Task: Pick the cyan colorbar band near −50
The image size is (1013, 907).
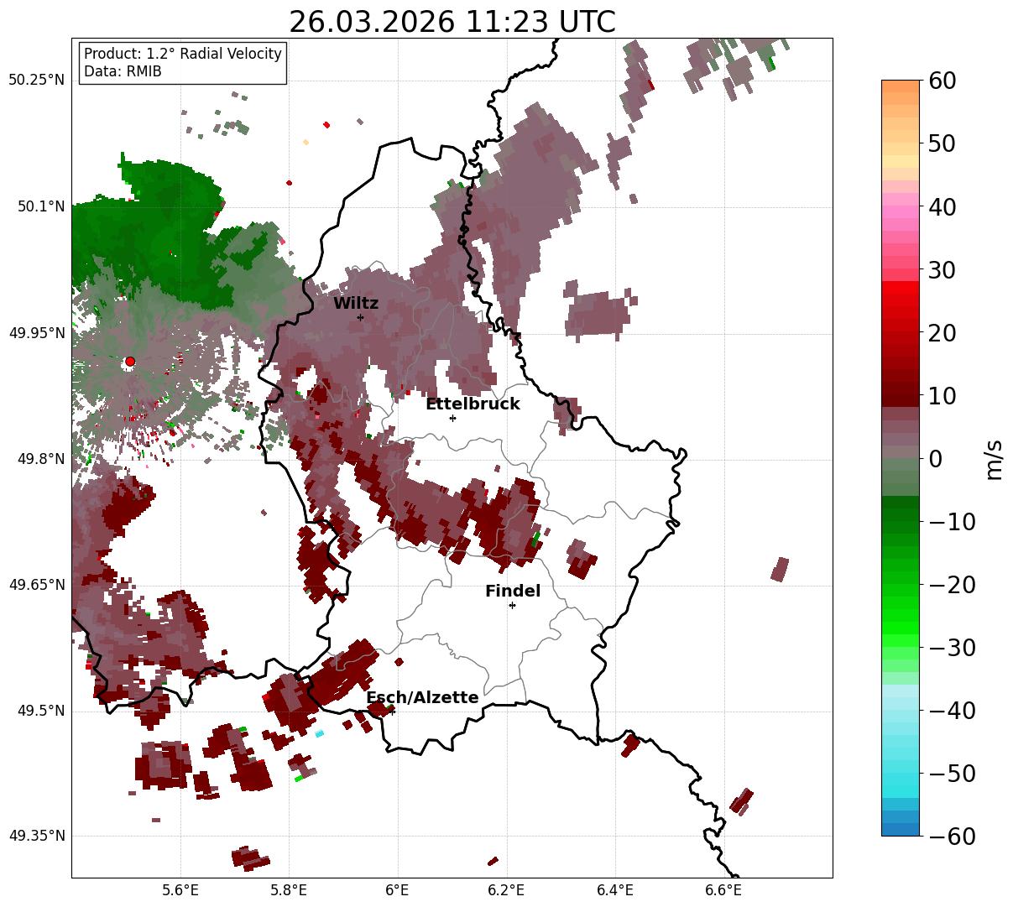Action: (901, 772)
